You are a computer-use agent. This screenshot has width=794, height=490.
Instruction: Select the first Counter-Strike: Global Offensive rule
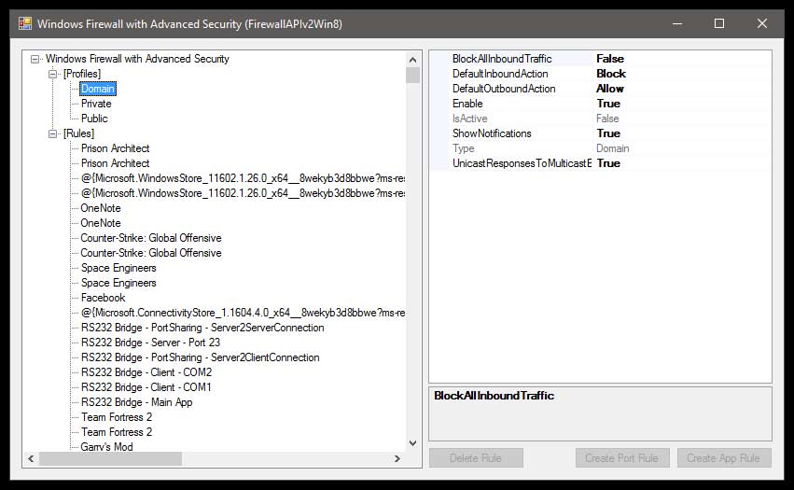click(151, 238)
